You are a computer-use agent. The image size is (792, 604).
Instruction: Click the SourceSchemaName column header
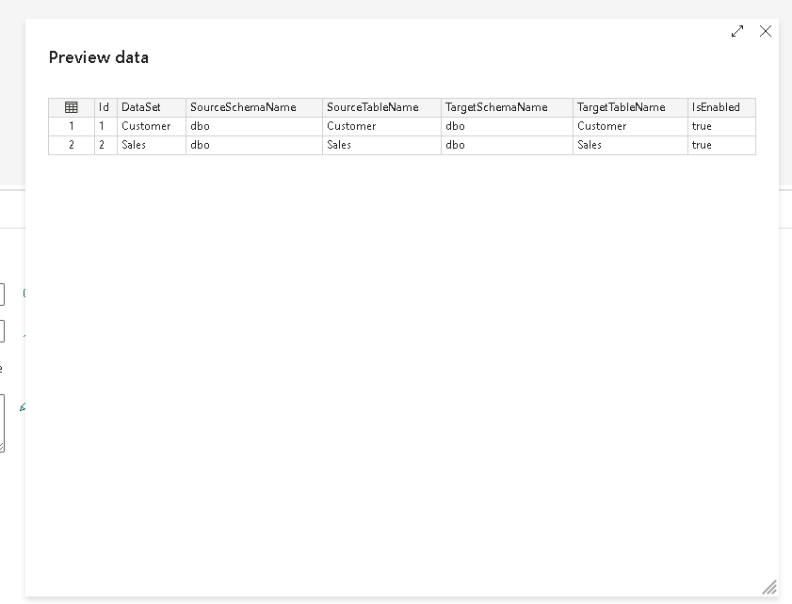coord(243,107)
